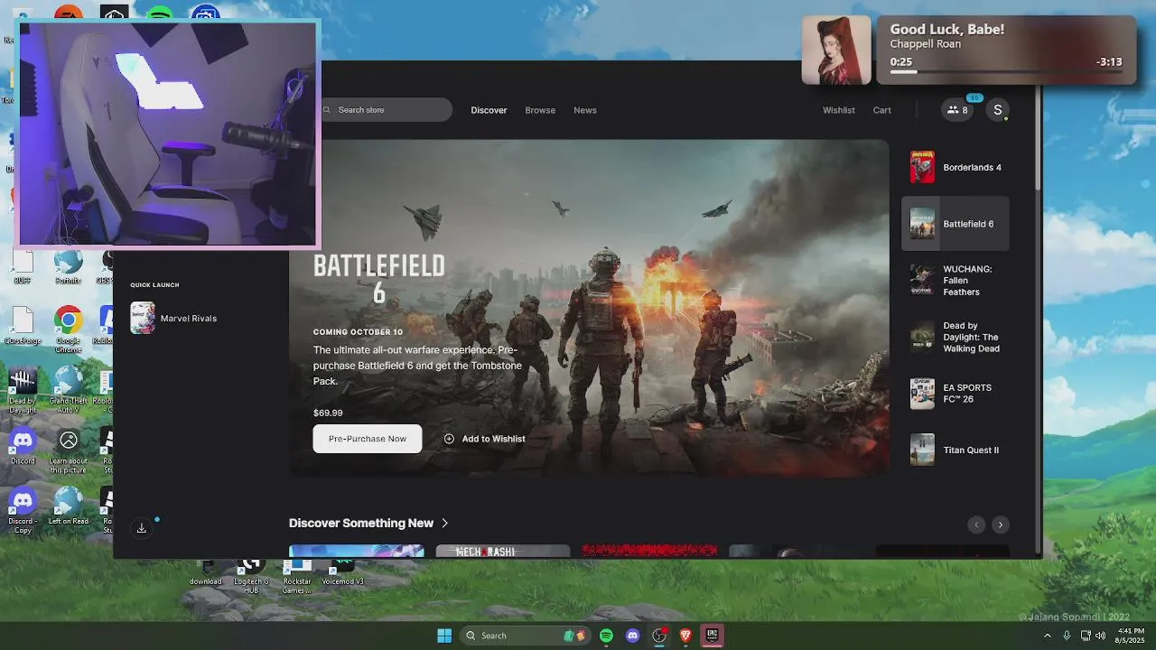Click the Chappell Roan album art
Viewport: 1156px width, 650px height.
836,51
